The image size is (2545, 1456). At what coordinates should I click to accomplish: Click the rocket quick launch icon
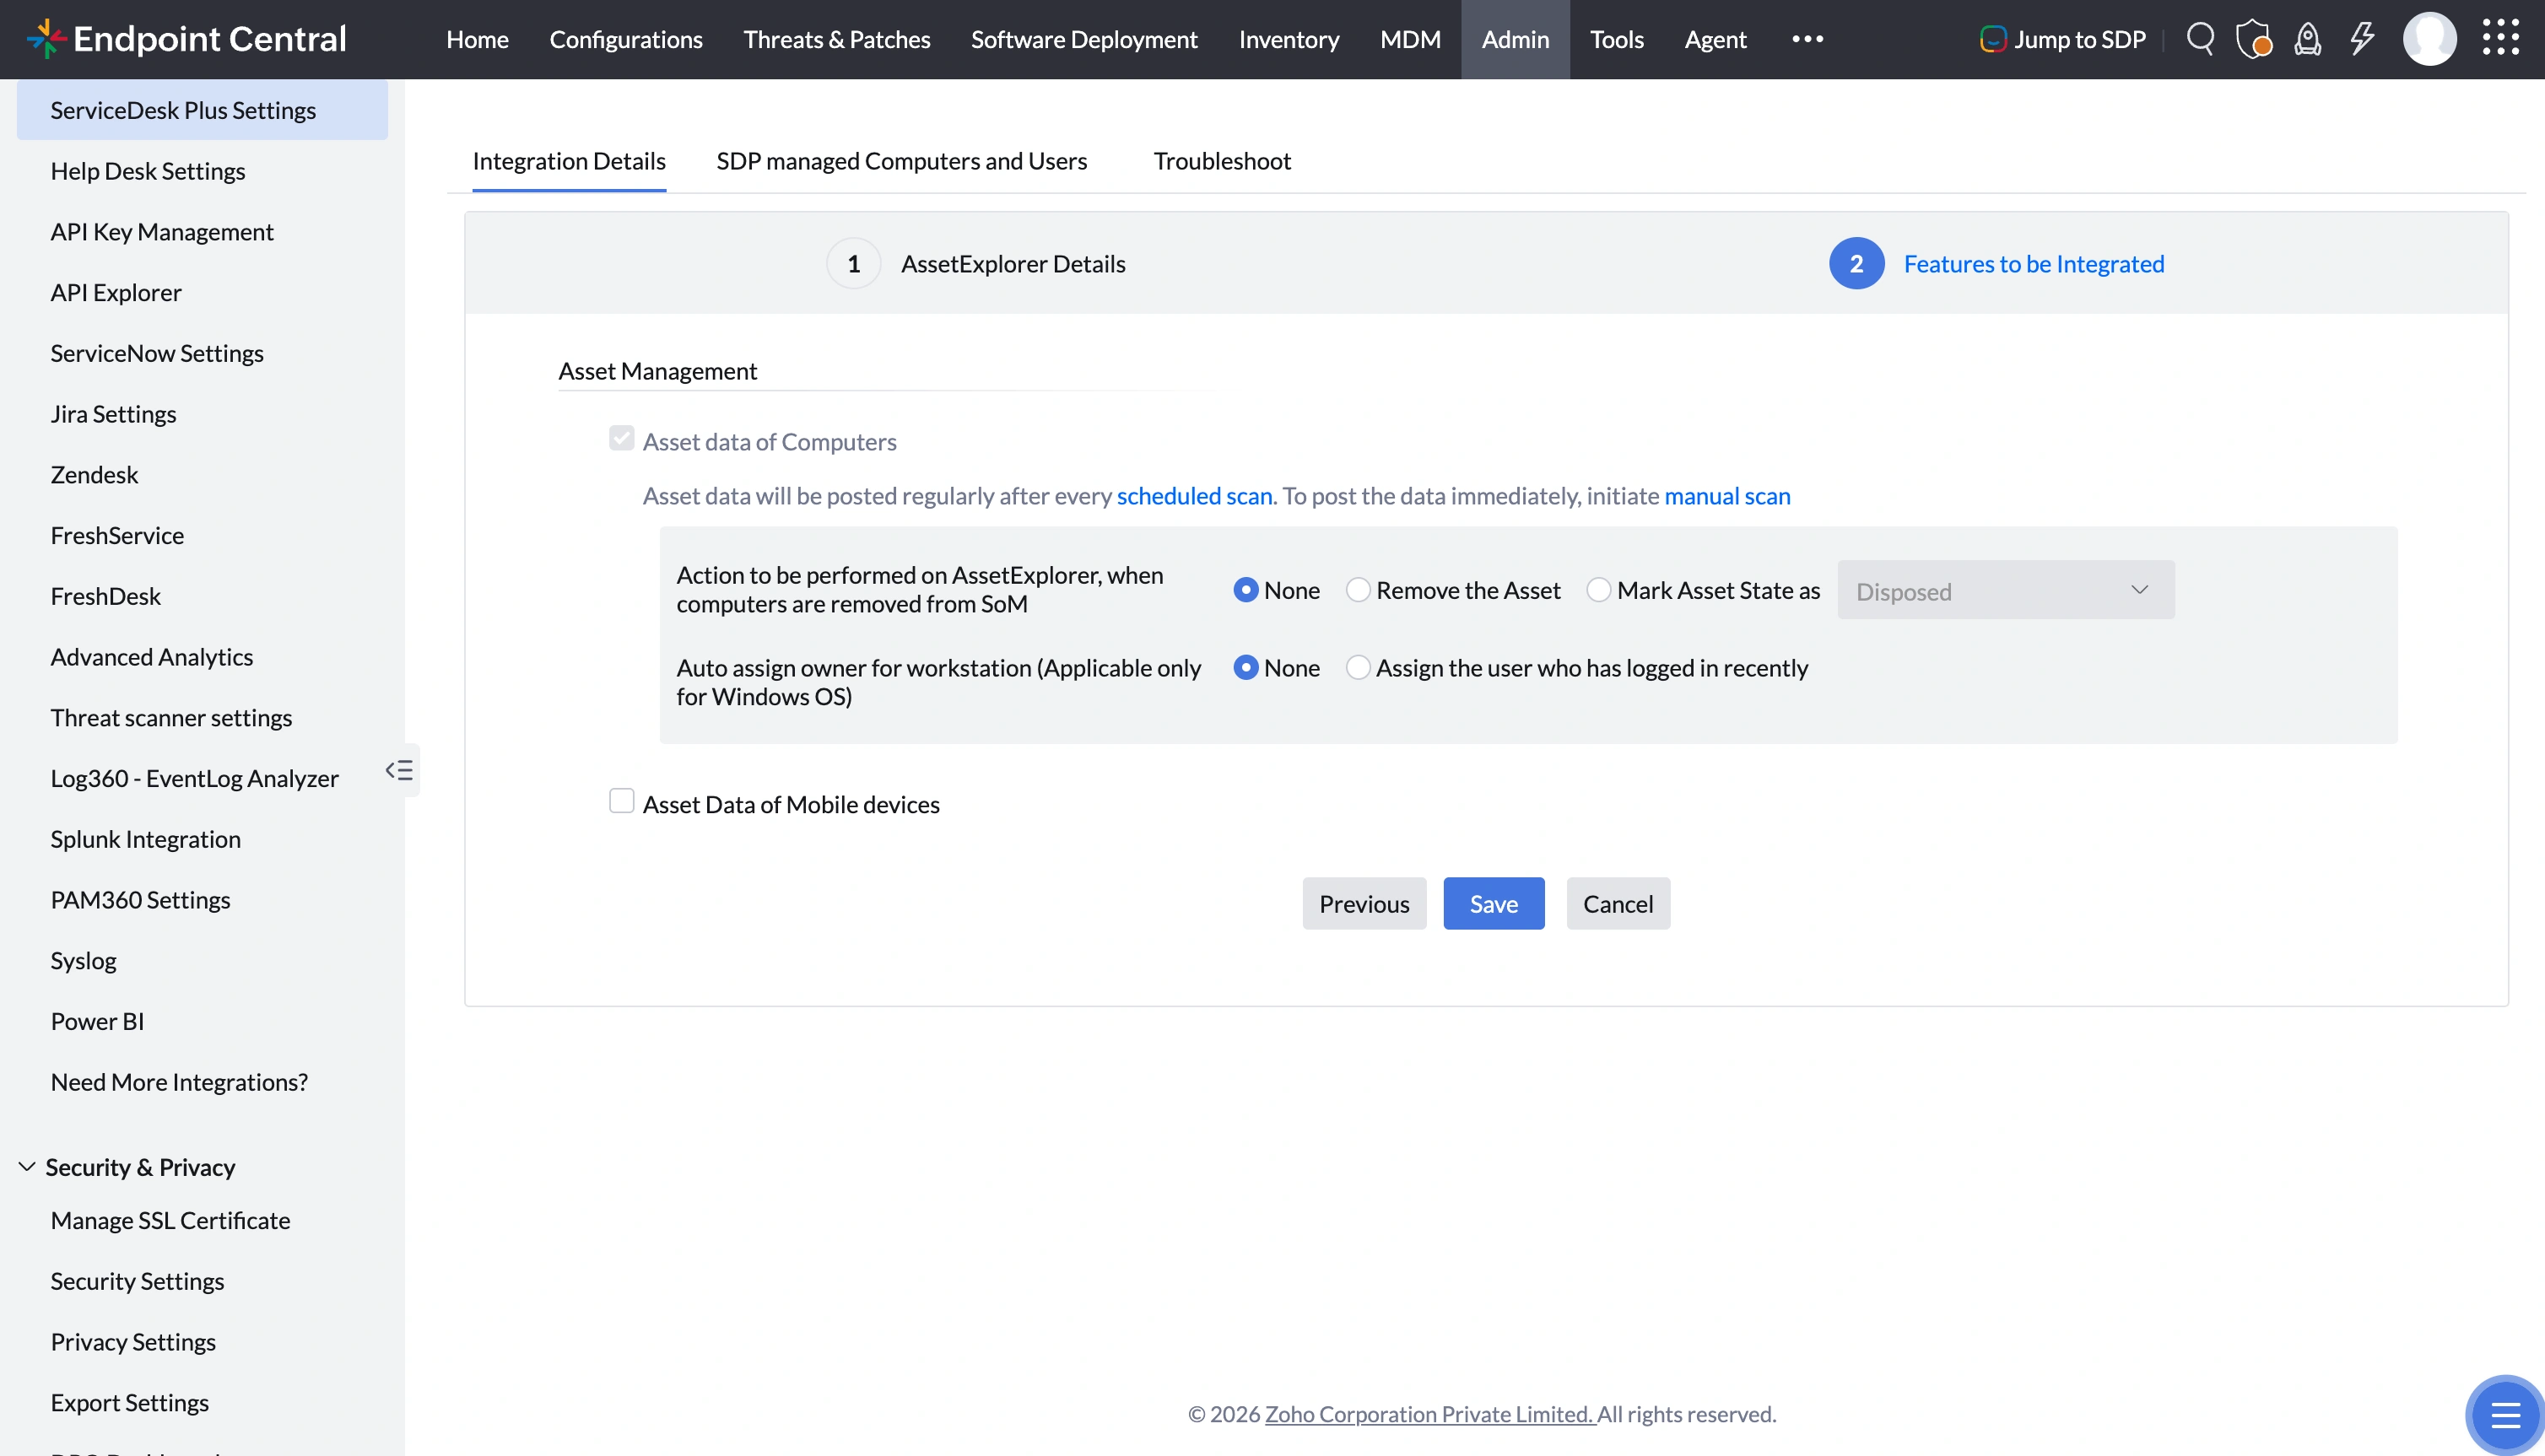click(2308, 39)
